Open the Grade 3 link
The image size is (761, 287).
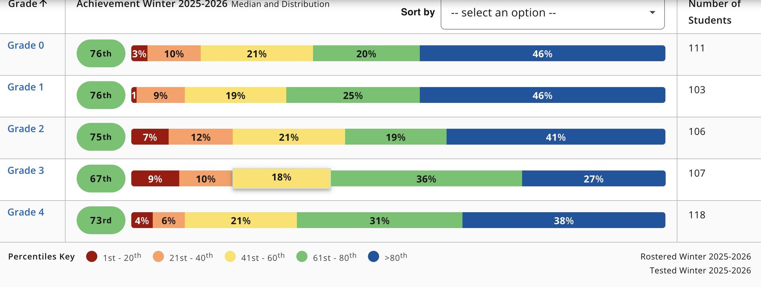(x=26, y=171)
